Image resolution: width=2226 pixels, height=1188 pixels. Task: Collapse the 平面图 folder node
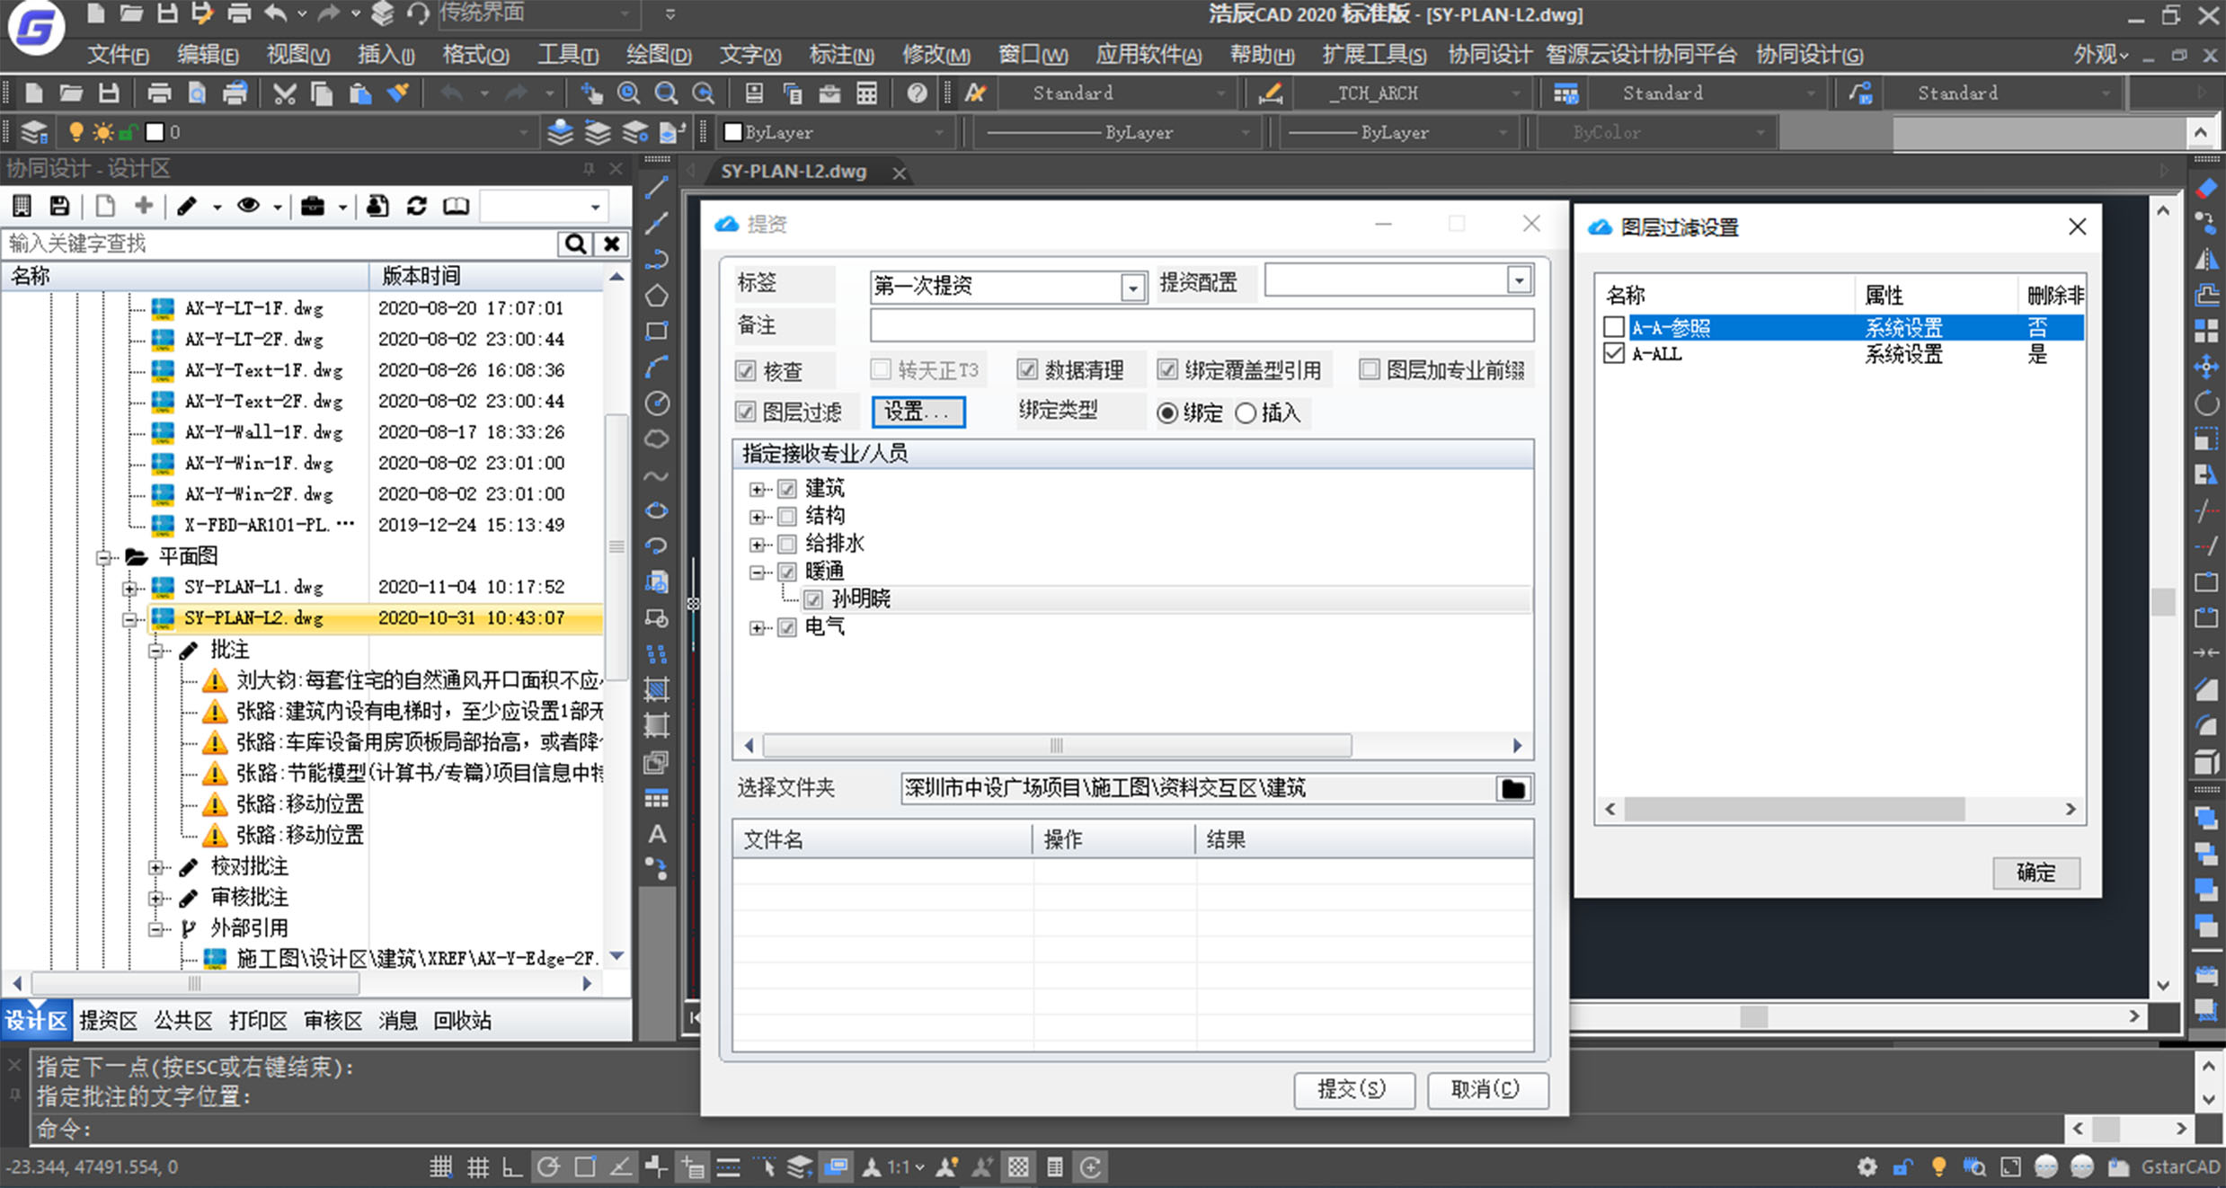point(103,557)
